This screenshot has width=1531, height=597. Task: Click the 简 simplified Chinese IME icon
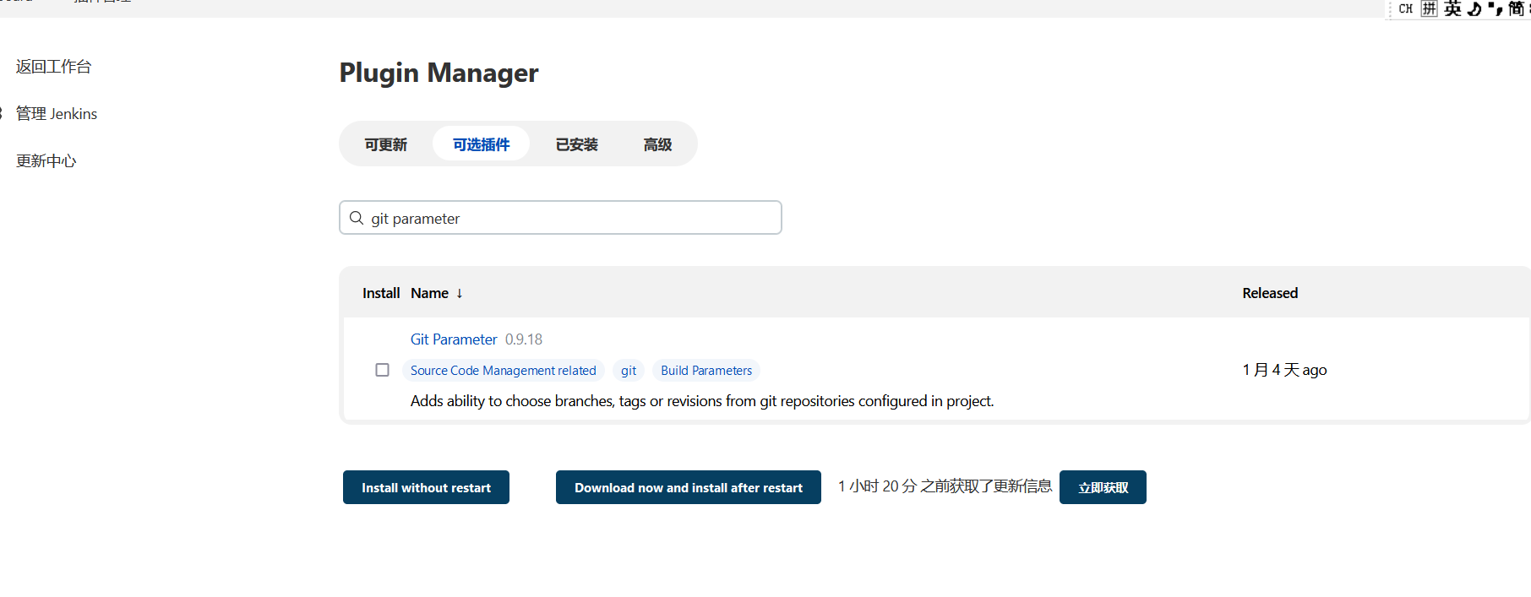[x=1517, y=8]
